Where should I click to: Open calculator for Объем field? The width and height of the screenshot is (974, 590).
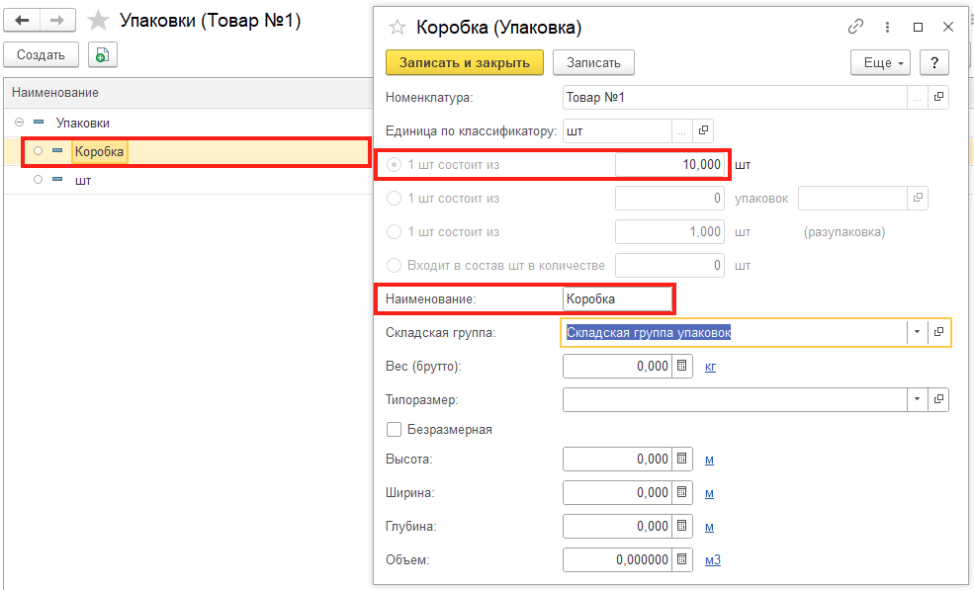click(681, 559)
